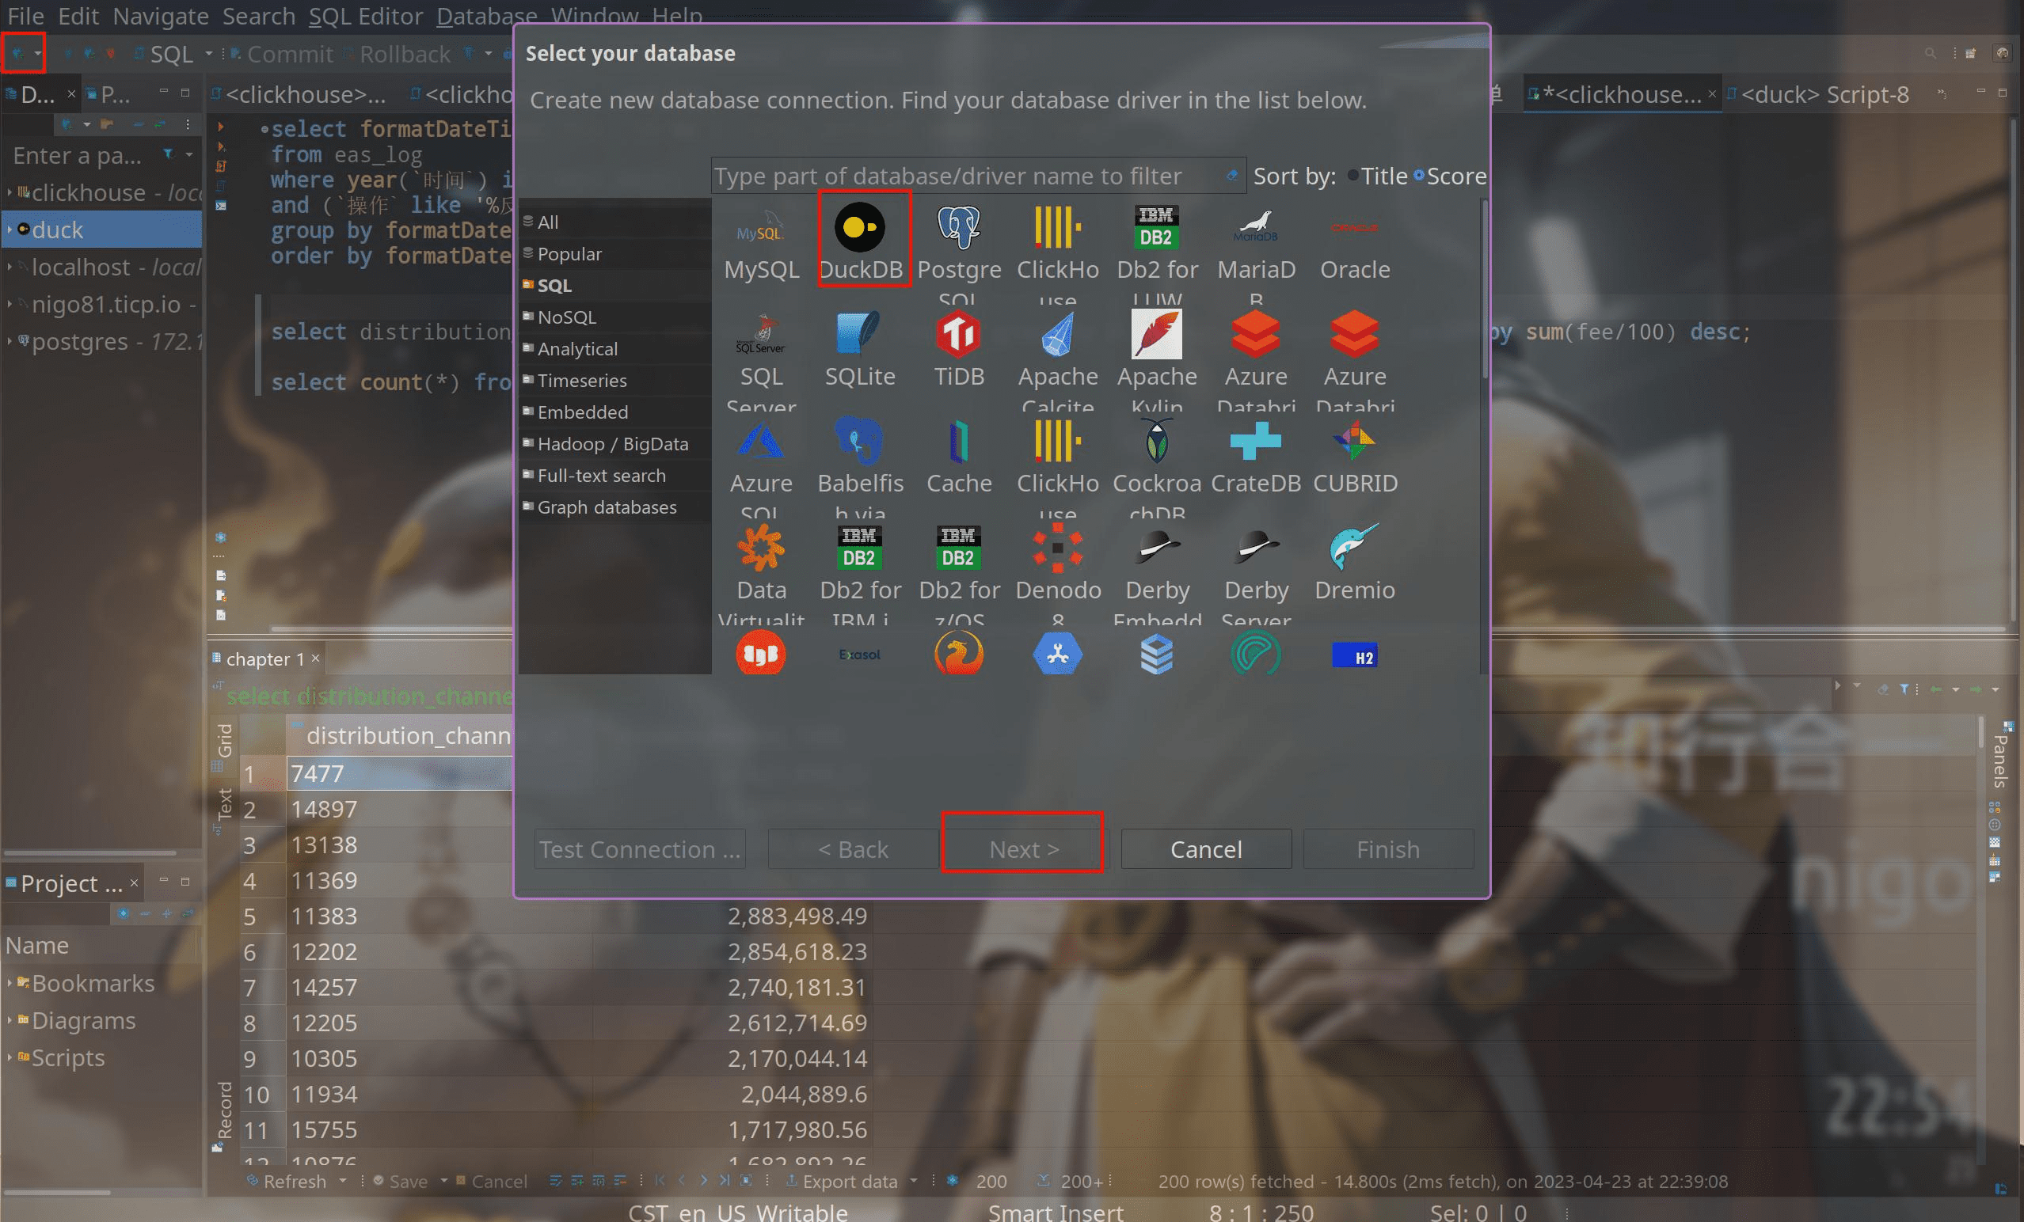Choose the DuckDB driver icon
Image resolution: width=2024 pixels, height=1222 pixels.
tap(859, 226)
